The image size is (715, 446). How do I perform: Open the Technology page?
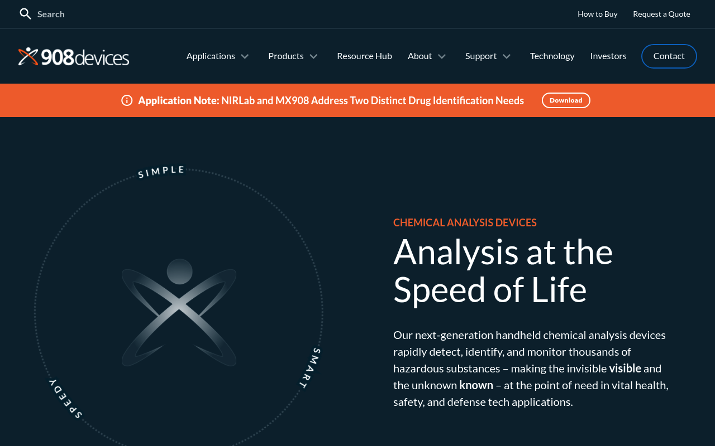coord(552,56)
